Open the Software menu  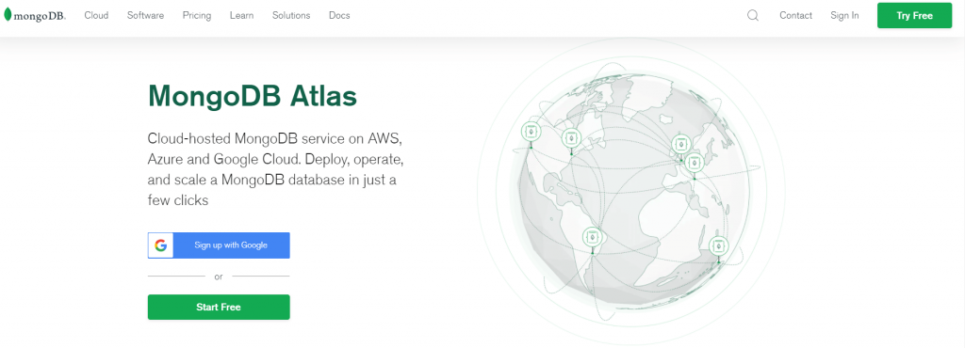tap(145, 15)
